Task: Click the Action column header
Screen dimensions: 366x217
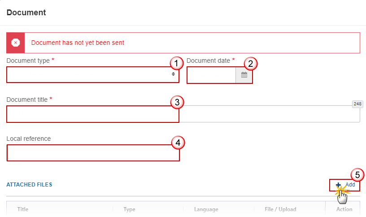Action: (x=344, y=209)
